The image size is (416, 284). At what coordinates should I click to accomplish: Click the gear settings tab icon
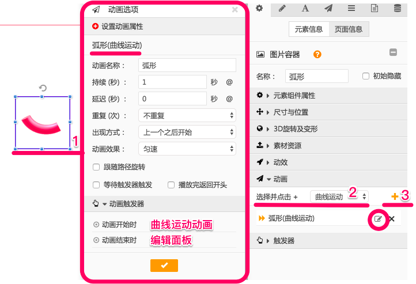pyautogui.click(x=259, y=8)
